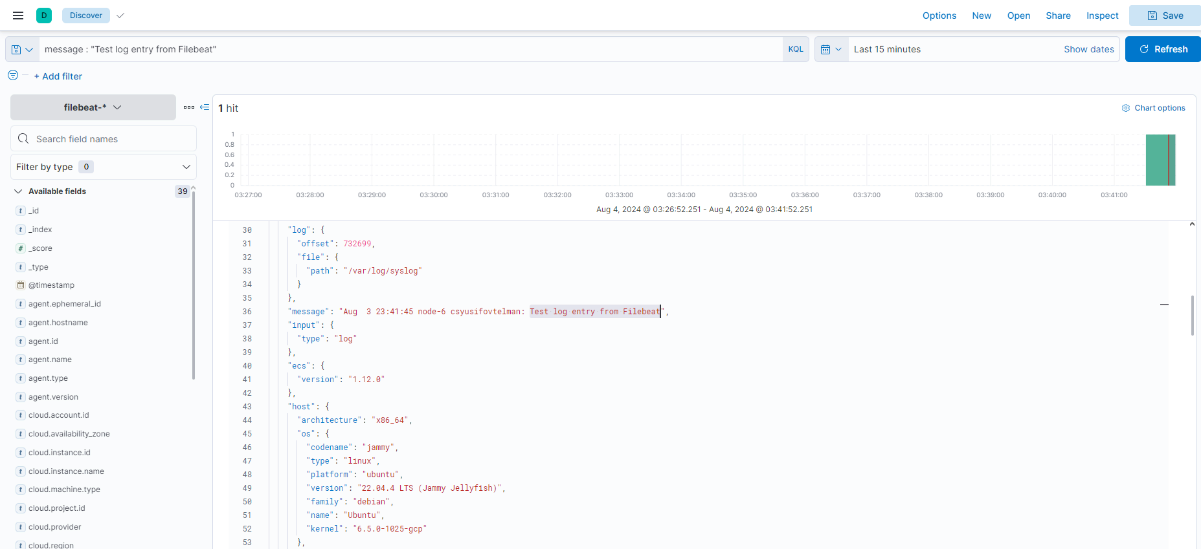
Task: Toggle the KQL query language switch
Action: point(795,49)
